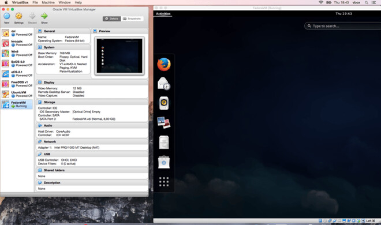Launch Rhythmbox speaker icon in dock
Viewport: 381px width, 225px height.
pyautogui.click(x=164, y=103)
